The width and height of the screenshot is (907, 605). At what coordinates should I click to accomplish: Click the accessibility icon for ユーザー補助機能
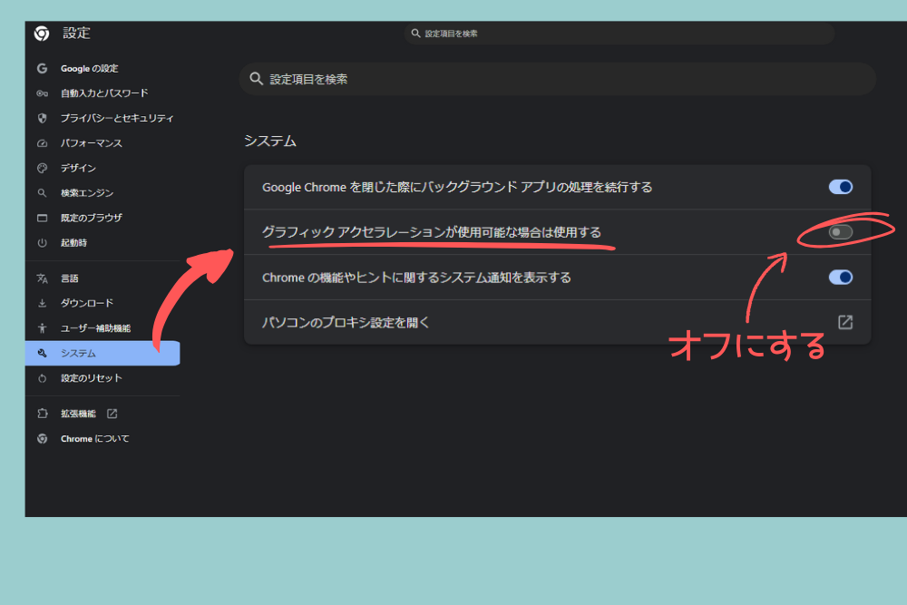[x=42, y=328]
